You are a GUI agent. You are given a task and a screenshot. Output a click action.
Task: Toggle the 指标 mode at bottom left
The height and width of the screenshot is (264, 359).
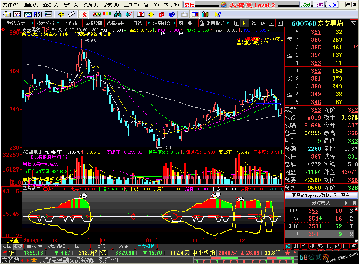coord(6,247)
